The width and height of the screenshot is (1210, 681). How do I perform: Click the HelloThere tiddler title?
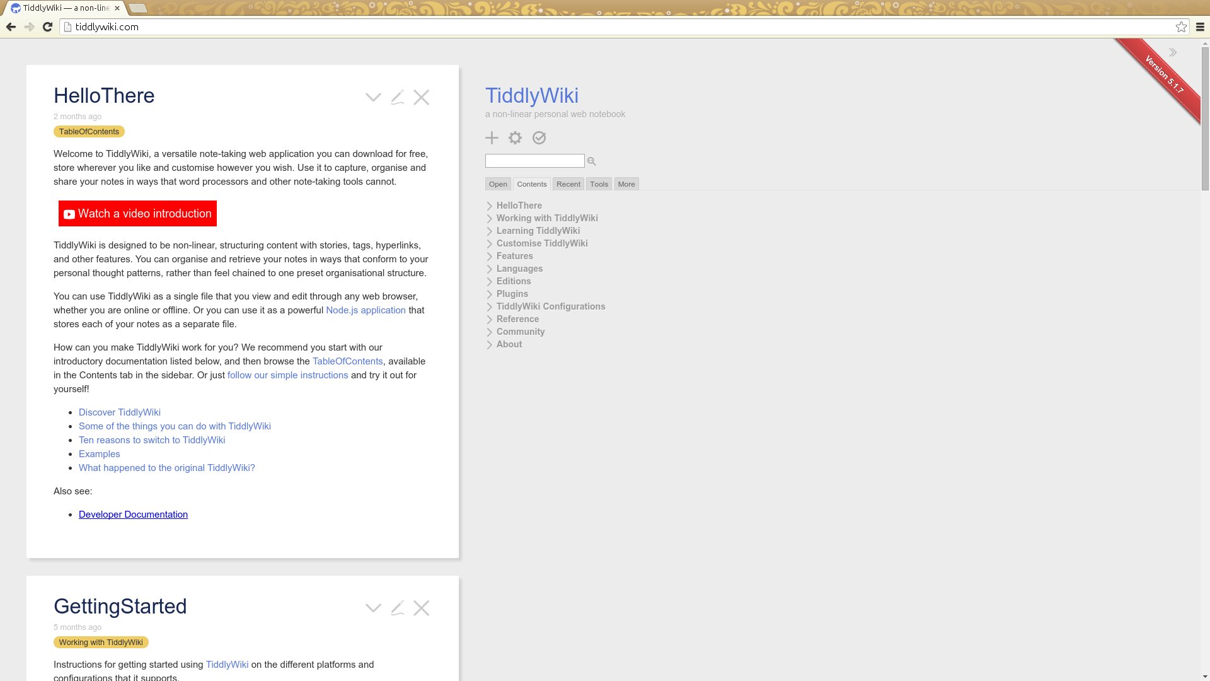point(104,96)
